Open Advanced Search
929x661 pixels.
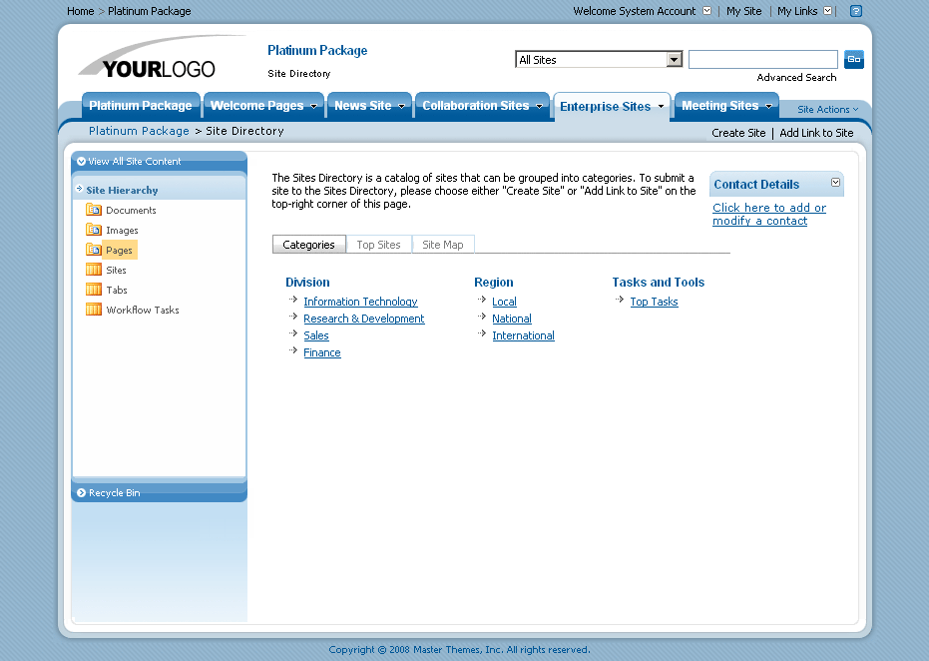[x=795, y=77]
